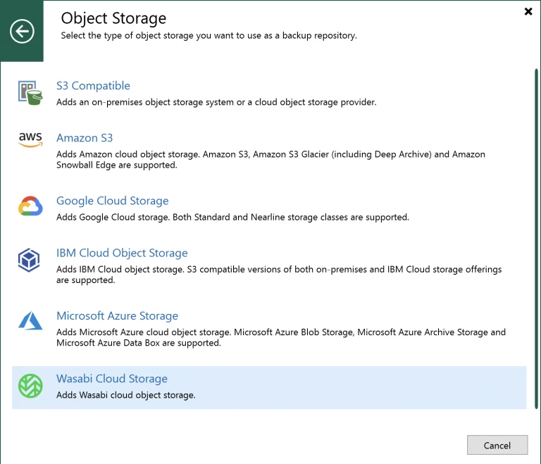This screenshot has height=464, width=541.
Task: Select Wasabi Cloud Storage title
Action: (x=111, y=379)
